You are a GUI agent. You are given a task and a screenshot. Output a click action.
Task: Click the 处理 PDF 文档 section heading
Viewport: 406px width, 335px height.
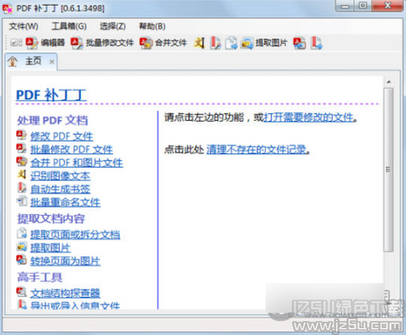[x=52, y=120]
